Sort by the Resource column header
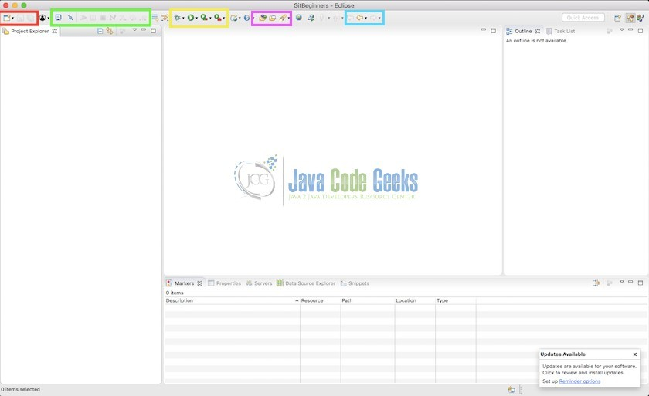This screenshot has height=396, width=649. [321, 300]
